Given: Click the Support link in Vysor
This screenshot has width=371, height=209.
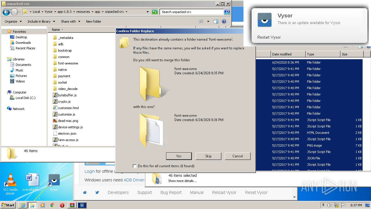Looking at the screenshot, I should (145, 192).
